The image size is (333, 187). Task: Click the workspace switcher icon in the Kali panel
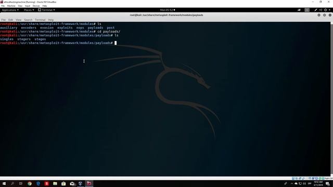(x=307, y=10)
